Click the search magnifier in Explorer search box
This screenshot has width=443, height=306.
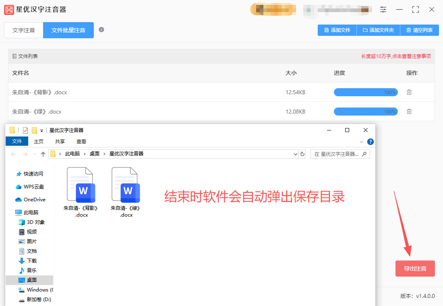[x=364, y=154]
